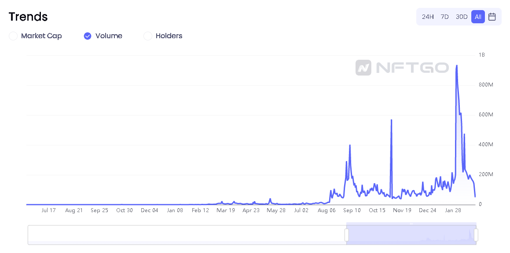Viewport: 510px width, 253px height.
Task: Select the All time range
Action: [x=478, y=17]
